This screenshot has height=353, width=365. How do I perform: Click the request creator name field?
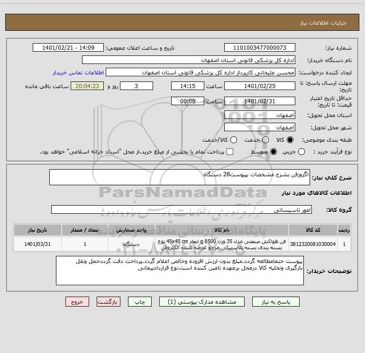(x=201, y=72)
